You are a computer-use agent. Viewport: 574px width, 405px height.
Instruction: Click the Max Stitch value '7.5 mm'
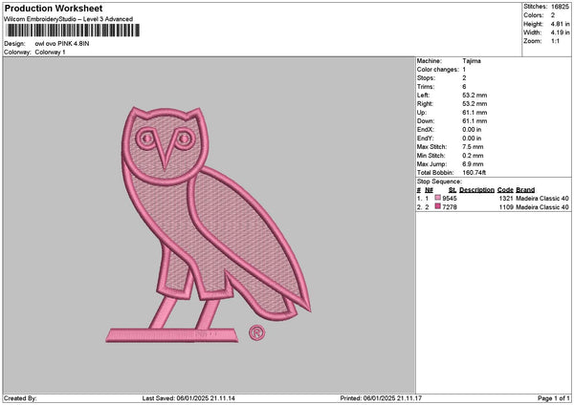473,147
